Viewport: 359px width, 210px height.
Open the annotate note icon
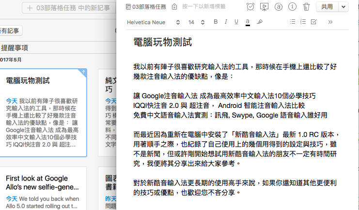point(279,7)
